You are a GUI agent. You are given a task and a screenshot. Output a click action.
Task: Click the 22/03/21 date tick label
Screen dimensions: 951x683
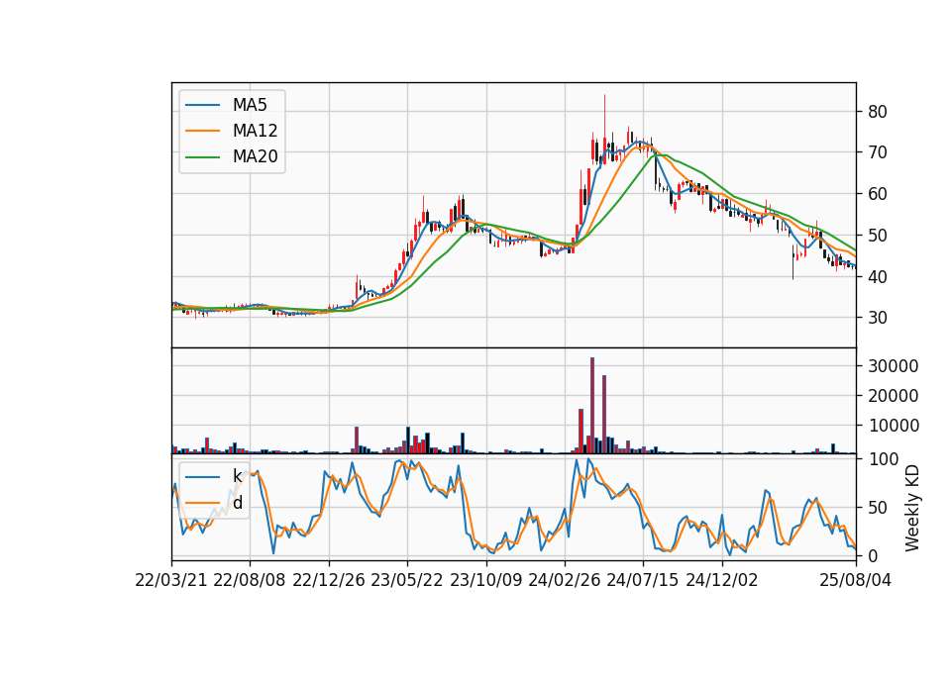pos(171,580)
